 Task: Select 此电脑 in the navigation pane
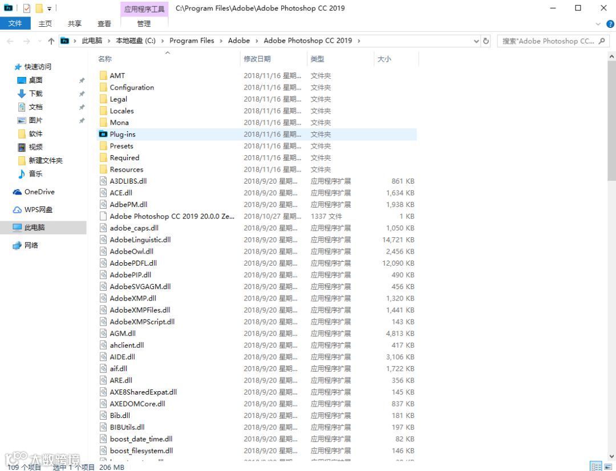click(x=35, y=228)
